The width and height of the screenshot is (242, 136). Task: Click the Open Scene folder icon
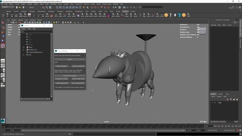pyautogui.click(x=20, y=7)
